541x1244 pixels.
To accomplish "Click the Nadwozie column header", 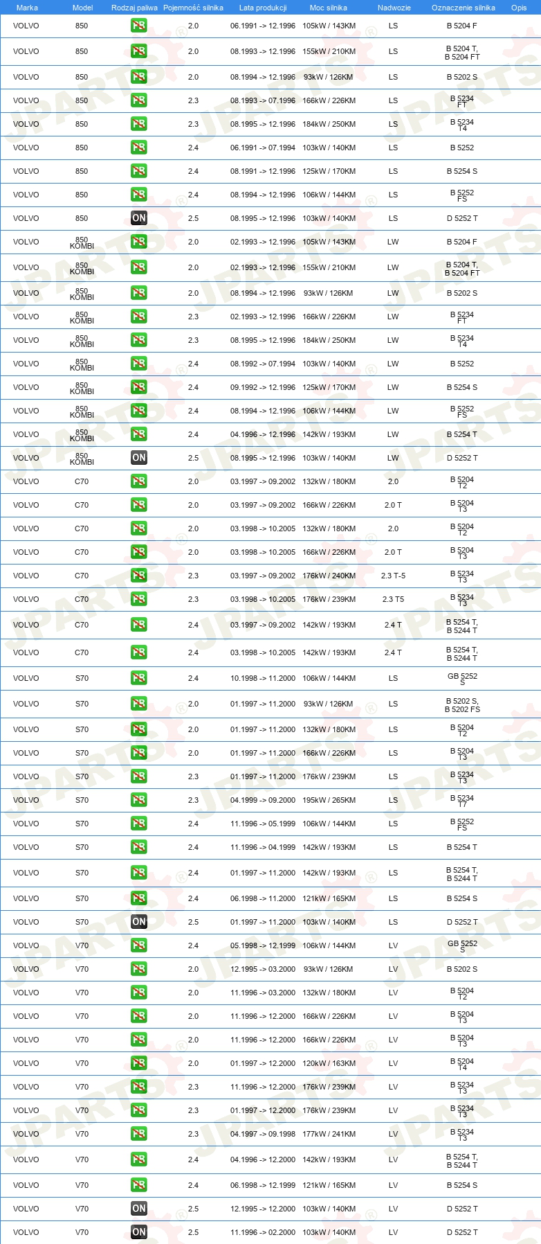I will click(394, 8).
